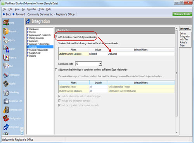The image size is (194, 143).
Task: Open the File menu
Action: pos(4,9)
